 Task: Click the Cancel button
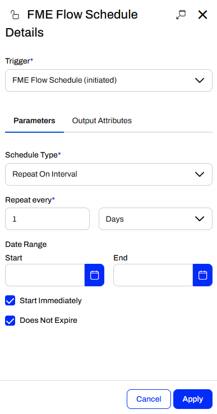[x=149, y=399]
